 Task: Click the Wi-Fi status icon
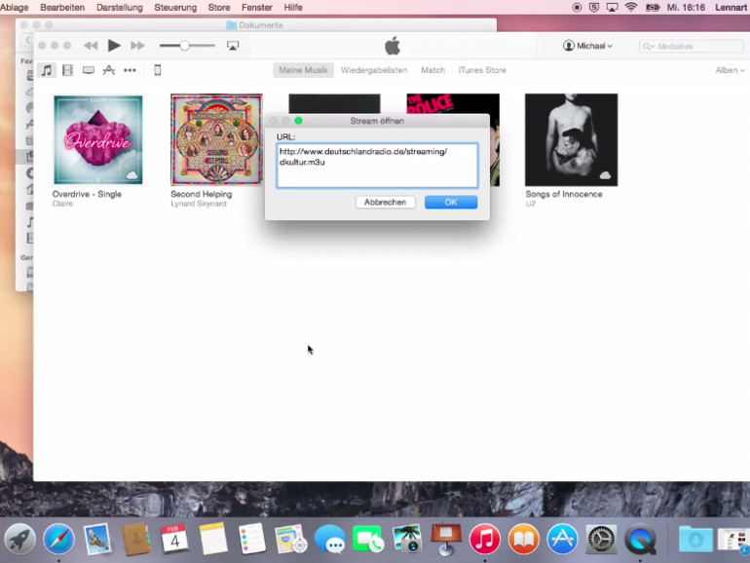pos(631,7)
